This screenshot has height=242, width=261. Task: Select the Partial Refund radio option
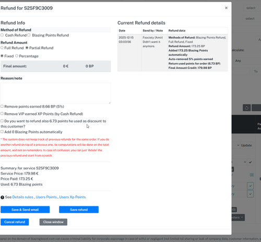pyautogui.click(x=27, y=48)
